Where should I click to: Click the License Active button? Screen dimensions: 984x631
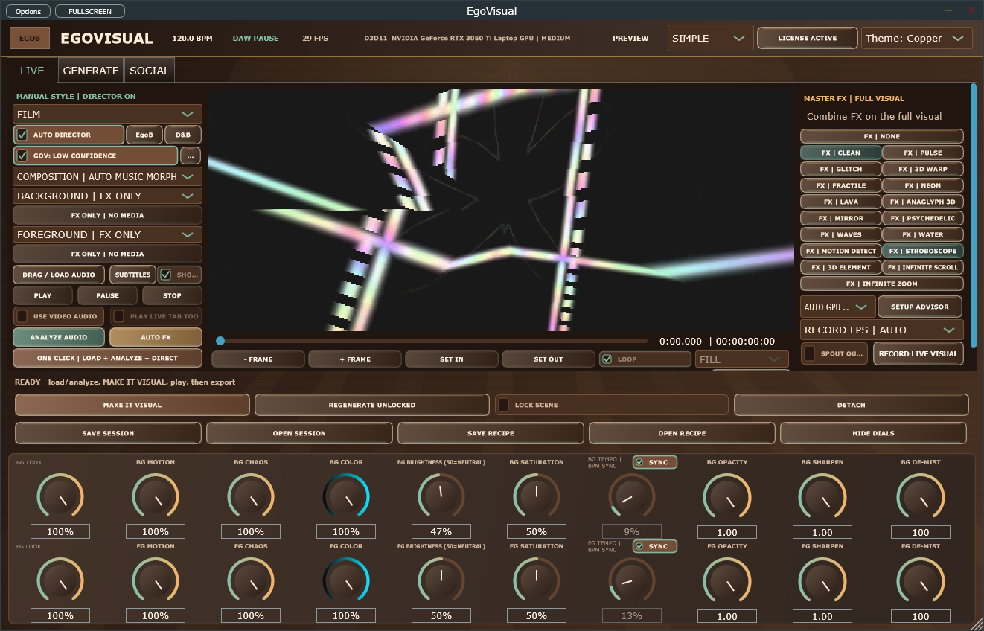808,38
